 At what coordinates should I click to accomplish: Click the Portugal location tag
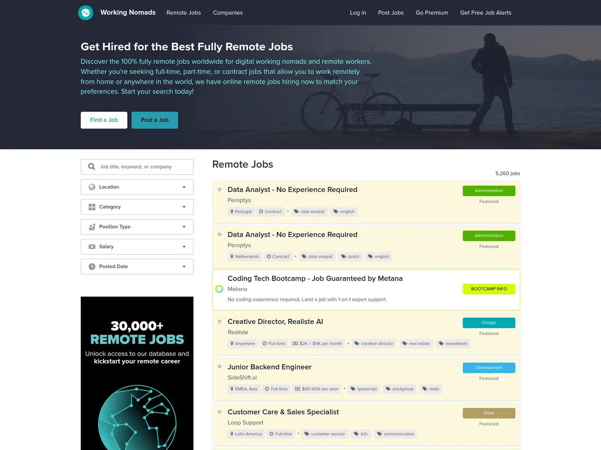point(241,211)
